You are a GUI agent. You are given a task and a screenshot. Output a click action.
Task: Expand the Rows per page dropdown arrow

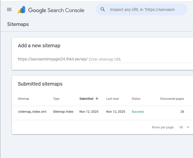pyautogui.click(x=188, y=127)
